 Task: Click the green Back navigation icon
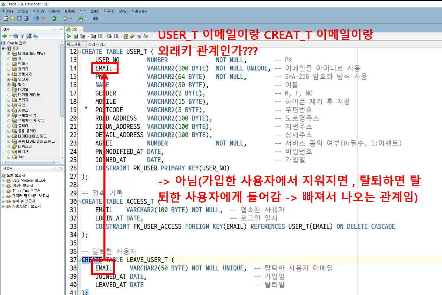click(54, 18)
